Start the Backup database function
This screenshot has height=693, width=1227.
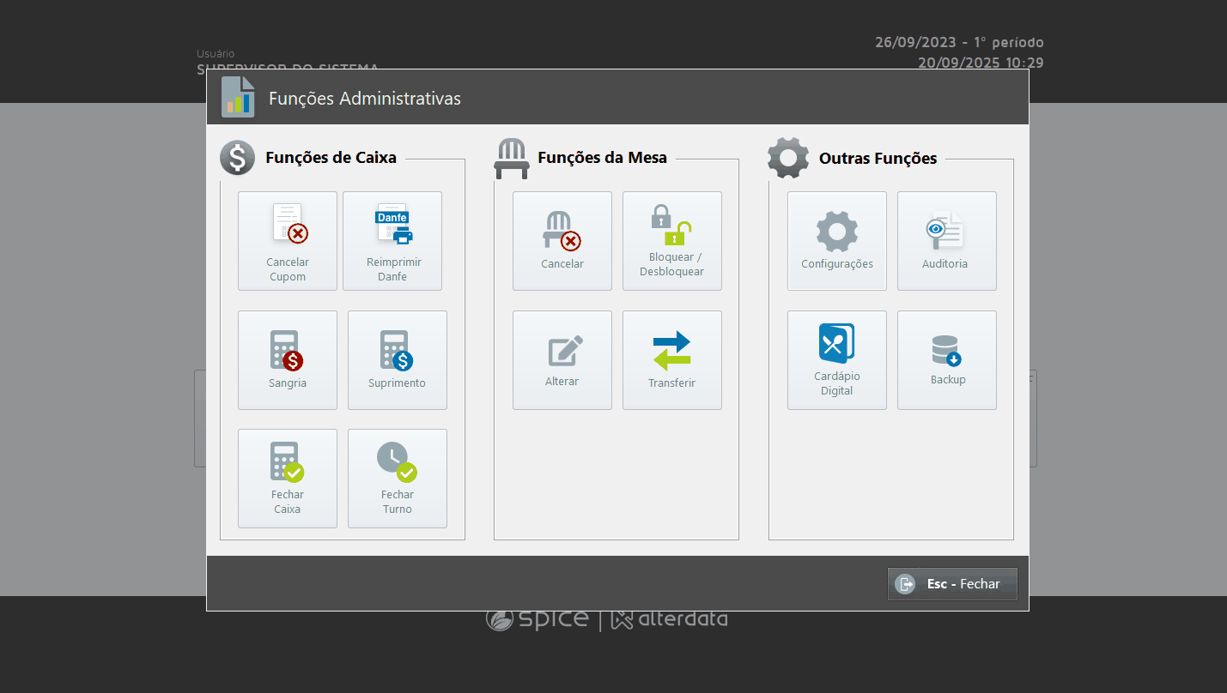(x=947, y=360)
